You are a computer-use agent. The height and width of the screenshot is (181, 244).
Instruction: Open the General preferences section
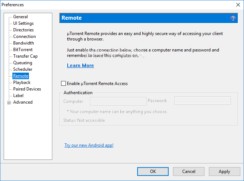point(20,17)
